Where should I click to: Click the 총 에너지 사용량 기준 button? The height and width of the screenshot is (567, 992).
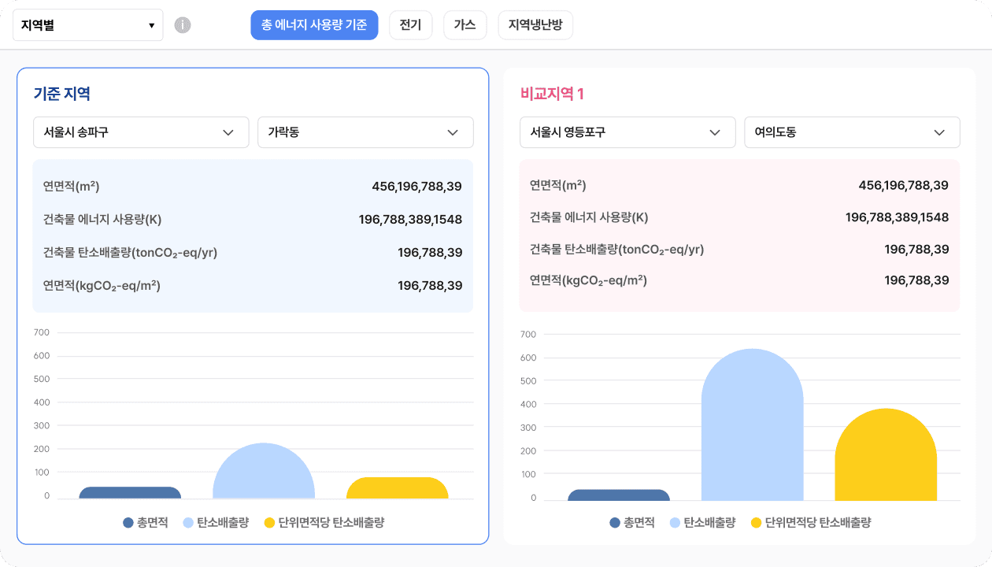click(314, 24)
